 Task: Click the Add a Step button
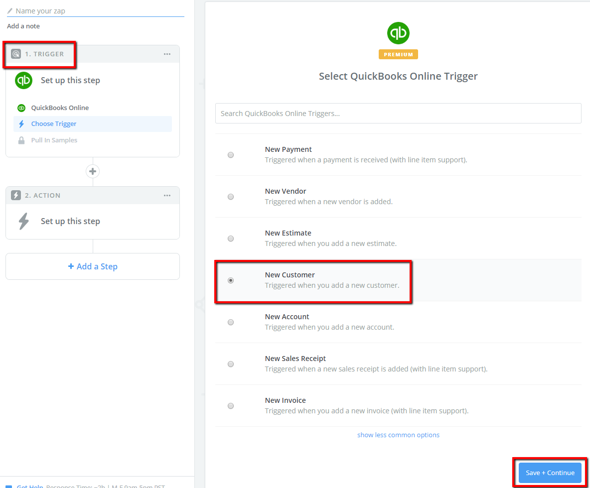click(x=93, y=266)
